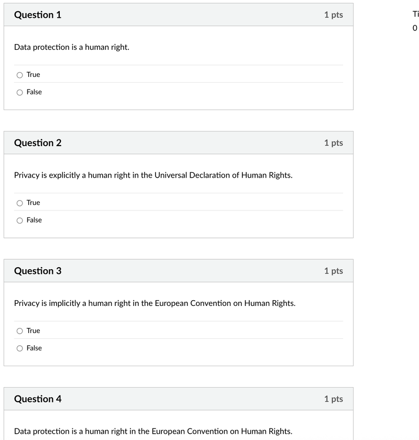Mark Question 3 as False
The height and width of the screenshot is (440, 419).
tap(20, 348)
